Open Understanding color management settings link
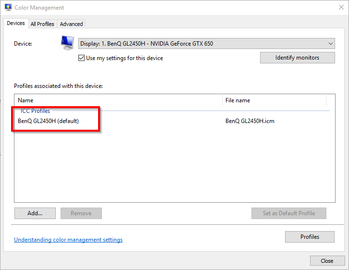This screenshot has width=349, height=270. pos(68,240)
